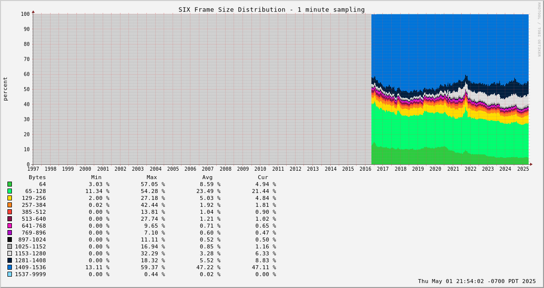Click the Cur column header
The width and height of the screenshot is (544, 288).
pyautogui.click(x=263, y=177)
